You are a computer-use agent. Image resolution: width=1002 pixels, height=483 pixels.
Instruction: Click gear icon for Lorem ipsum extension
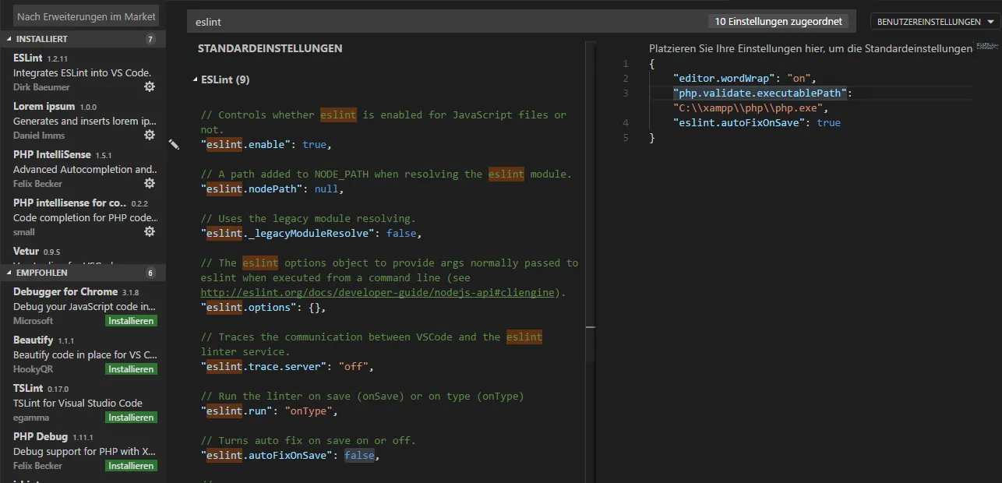pos(150,136)
